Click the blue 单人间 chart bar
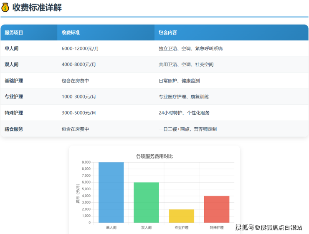309x234 pixels. click(111, 192)
